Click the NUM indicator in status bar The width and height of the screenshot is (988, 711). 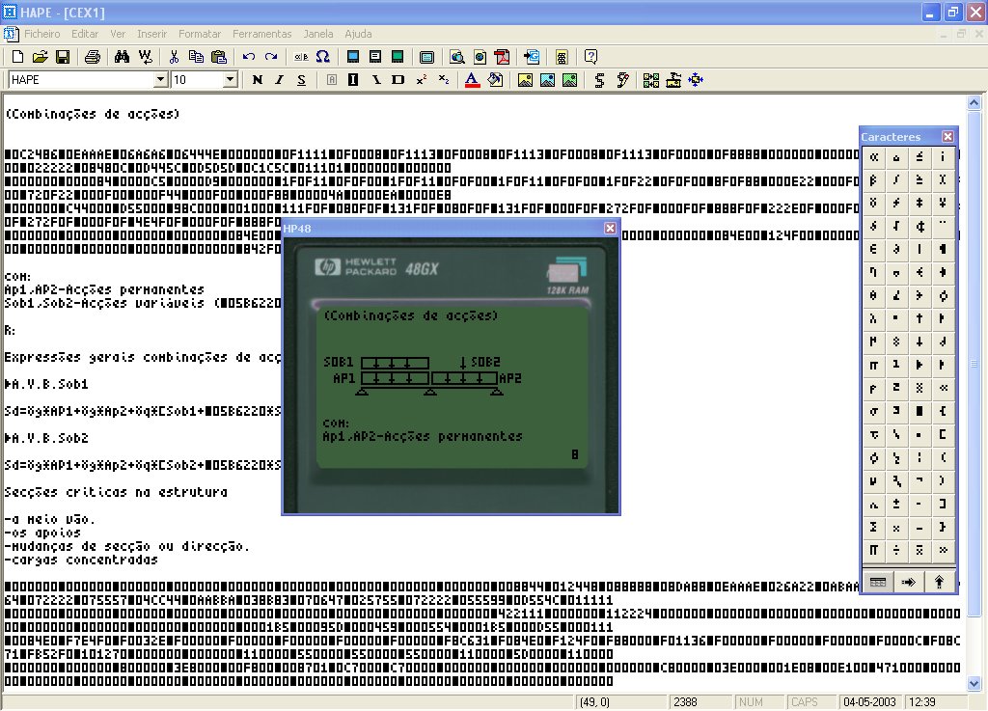point(751,701)
